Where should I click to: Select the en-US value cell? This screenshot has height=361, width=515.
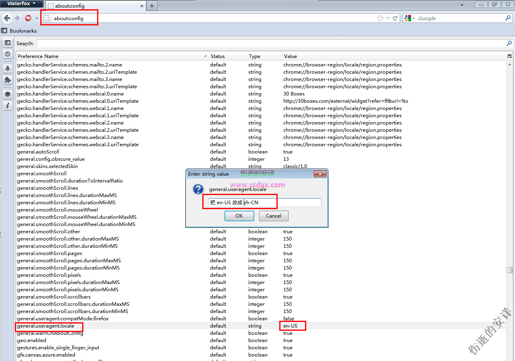click(290, 326)
